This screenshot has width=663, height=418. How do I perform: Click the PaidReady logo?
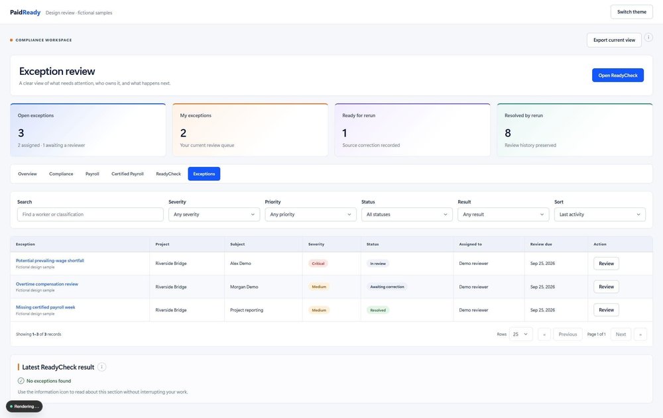[x=25, y=13]
